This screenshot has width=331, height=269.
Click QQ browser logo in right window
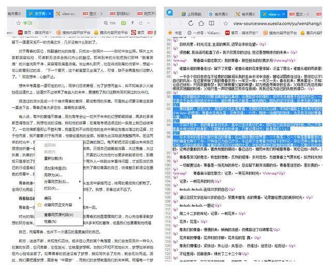pyautogui.click(x=170, y=13)
